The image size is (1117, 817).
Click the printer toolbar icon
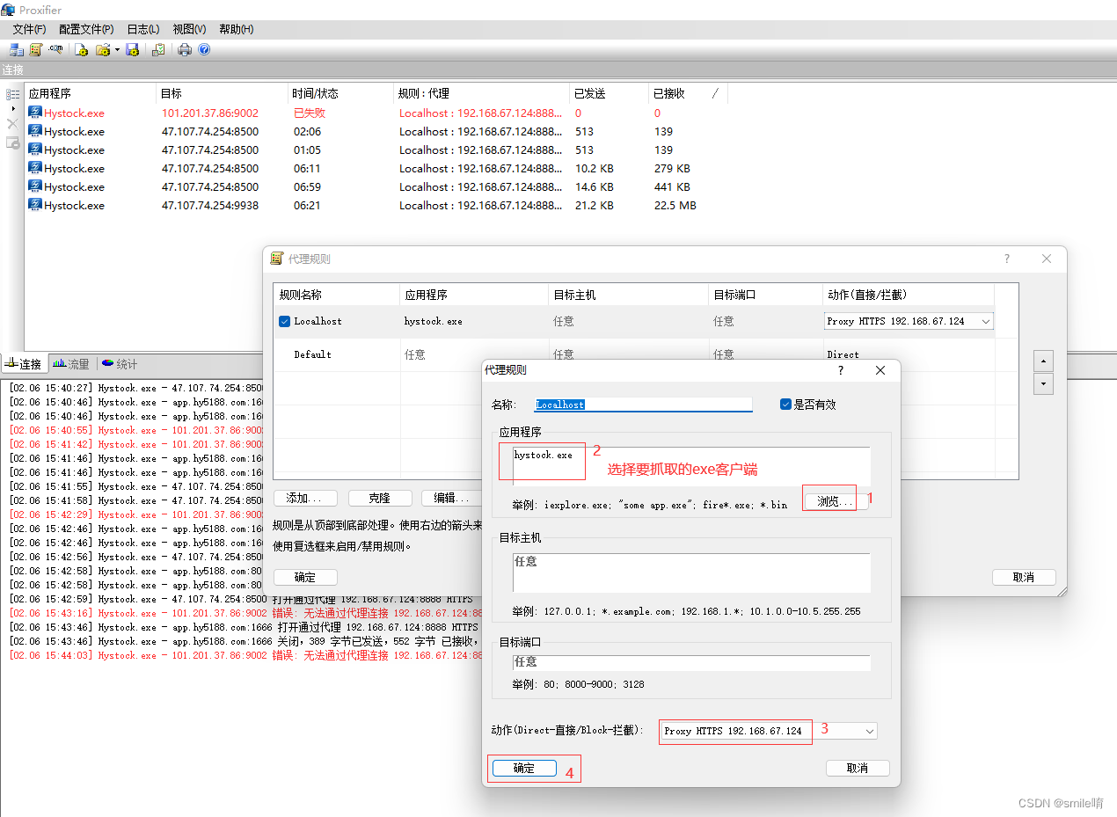(x=185, y=50)
